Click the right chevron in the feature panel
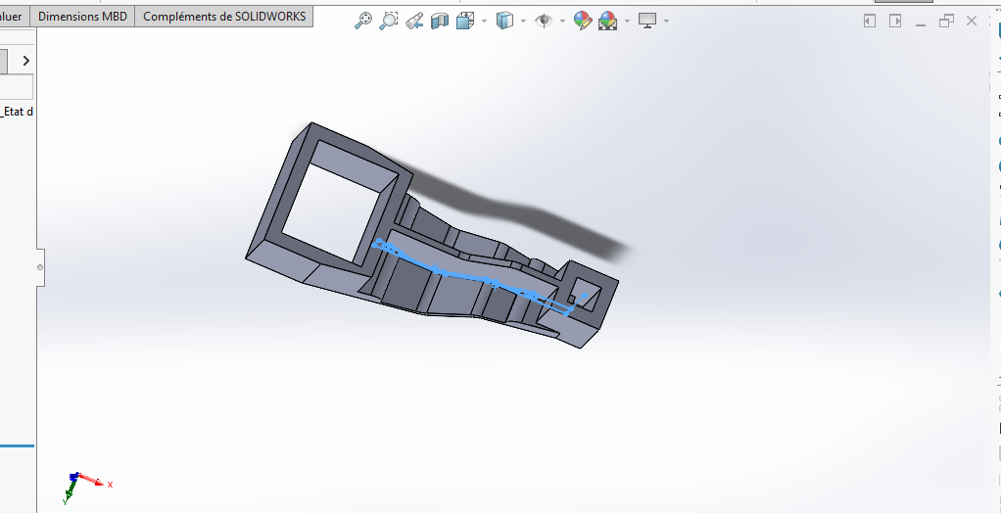Image resolution: width=1001 pixels, height=513 pixels. pyautogui.click(x=25, y=61)
